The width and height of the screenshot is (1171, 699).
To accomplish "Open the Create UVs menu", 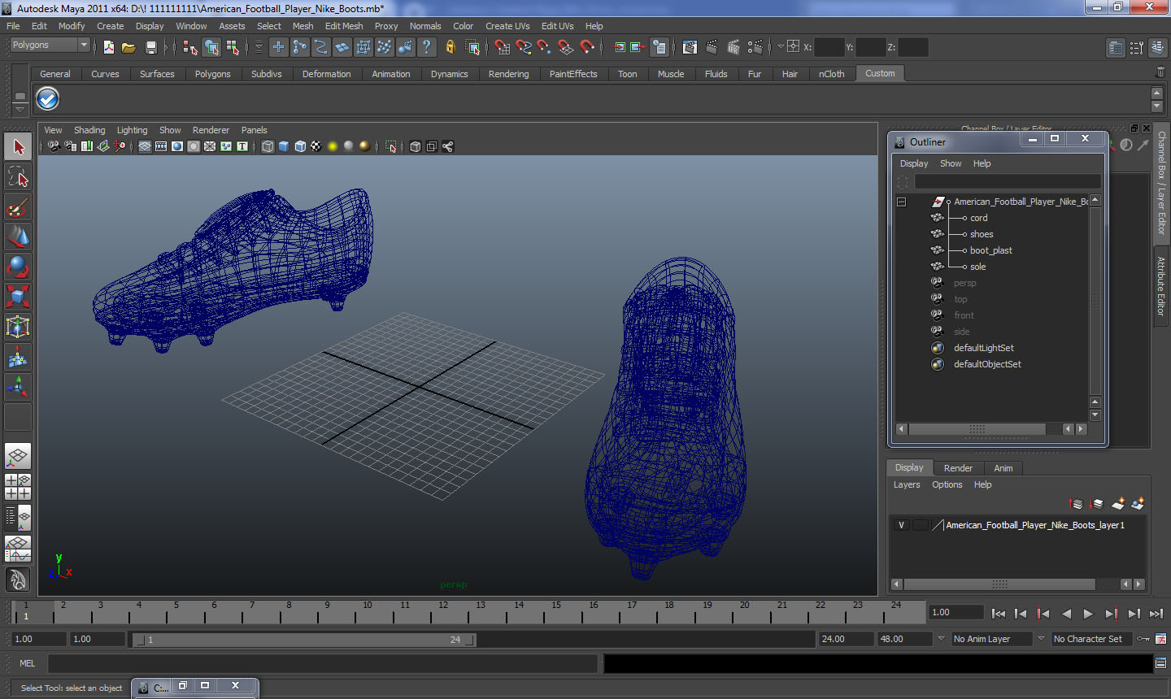I will [507, 26].
